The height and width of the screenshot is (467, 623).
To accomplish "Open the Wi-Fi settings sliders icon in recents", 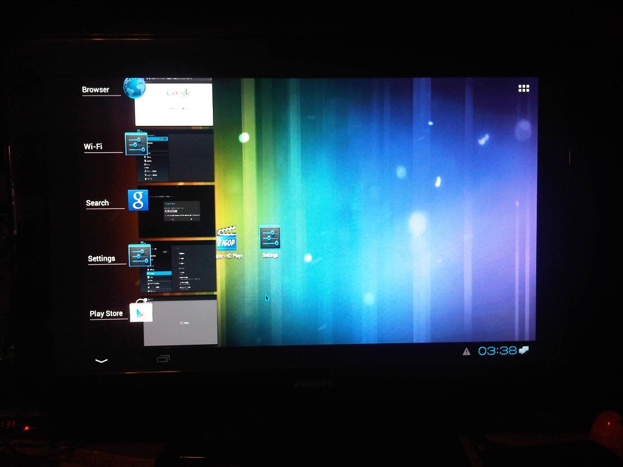I will [x=136, y=144].
